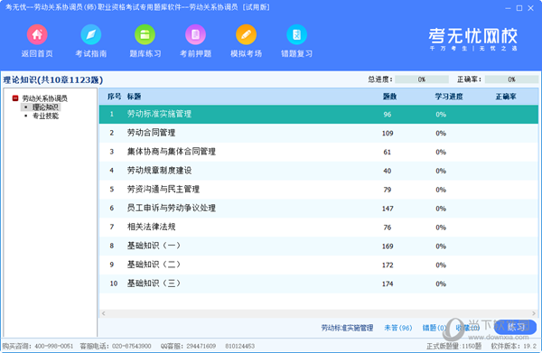Click the horizontal scrollbar left arrow
542x353 pixels.
point(103,313)
